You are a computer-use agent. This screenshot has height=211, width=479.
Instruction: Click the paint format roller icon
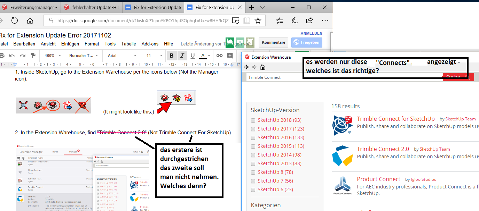tap(33, 56)
